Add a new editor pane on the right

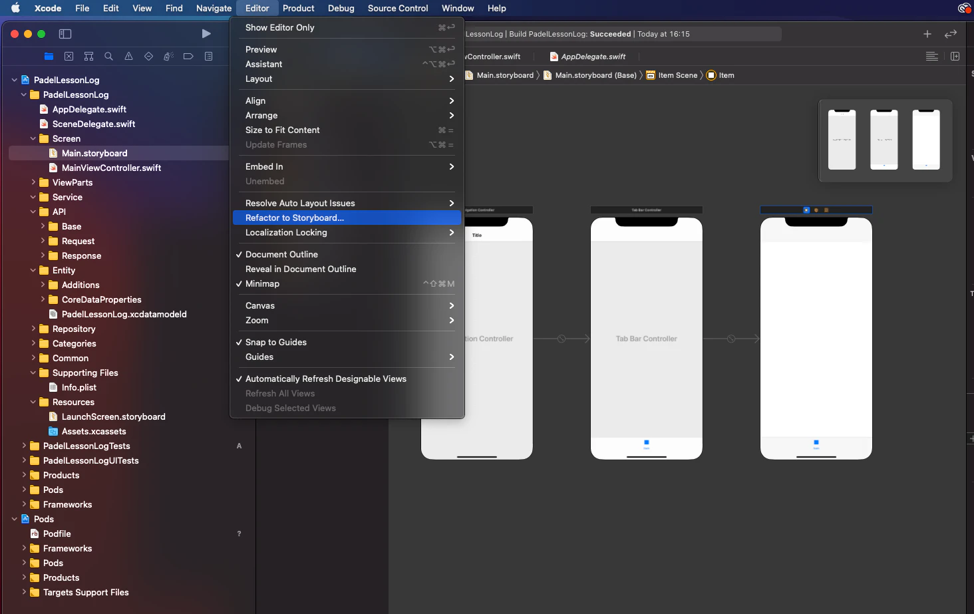[x=955, y=57]
